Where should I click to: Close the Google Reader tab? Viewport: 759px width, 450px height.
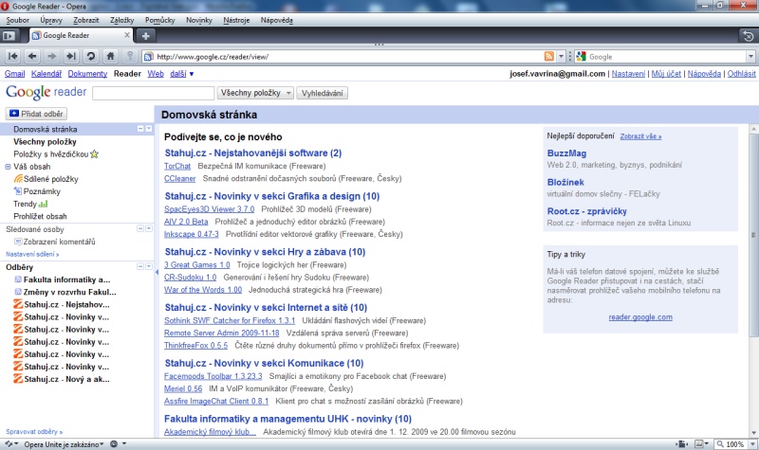(127, 35)
